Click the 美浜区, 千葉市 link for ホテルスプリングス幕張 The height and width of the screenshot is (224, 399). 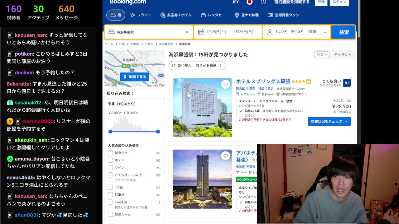pos(246,89)
